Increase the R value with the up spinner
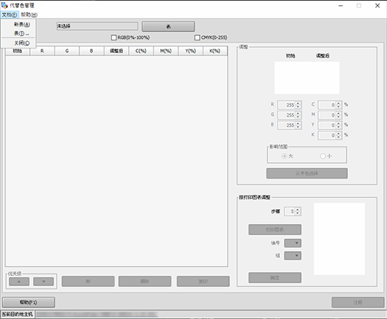The image size is (387, 319). (298, 103)
